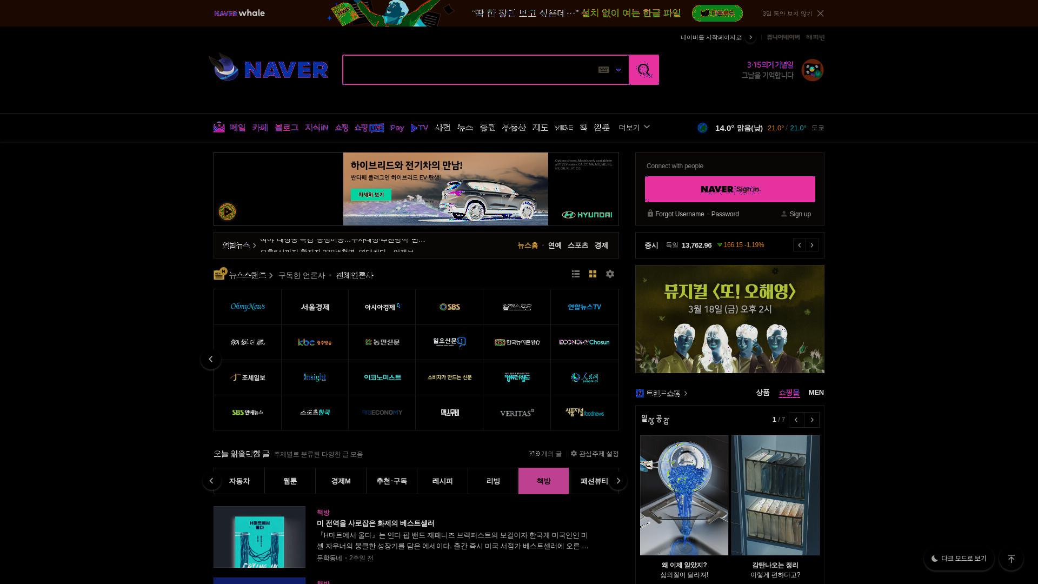1038x584 pixels.
Task: Click the Password recovery link
Action: point(725,214)
